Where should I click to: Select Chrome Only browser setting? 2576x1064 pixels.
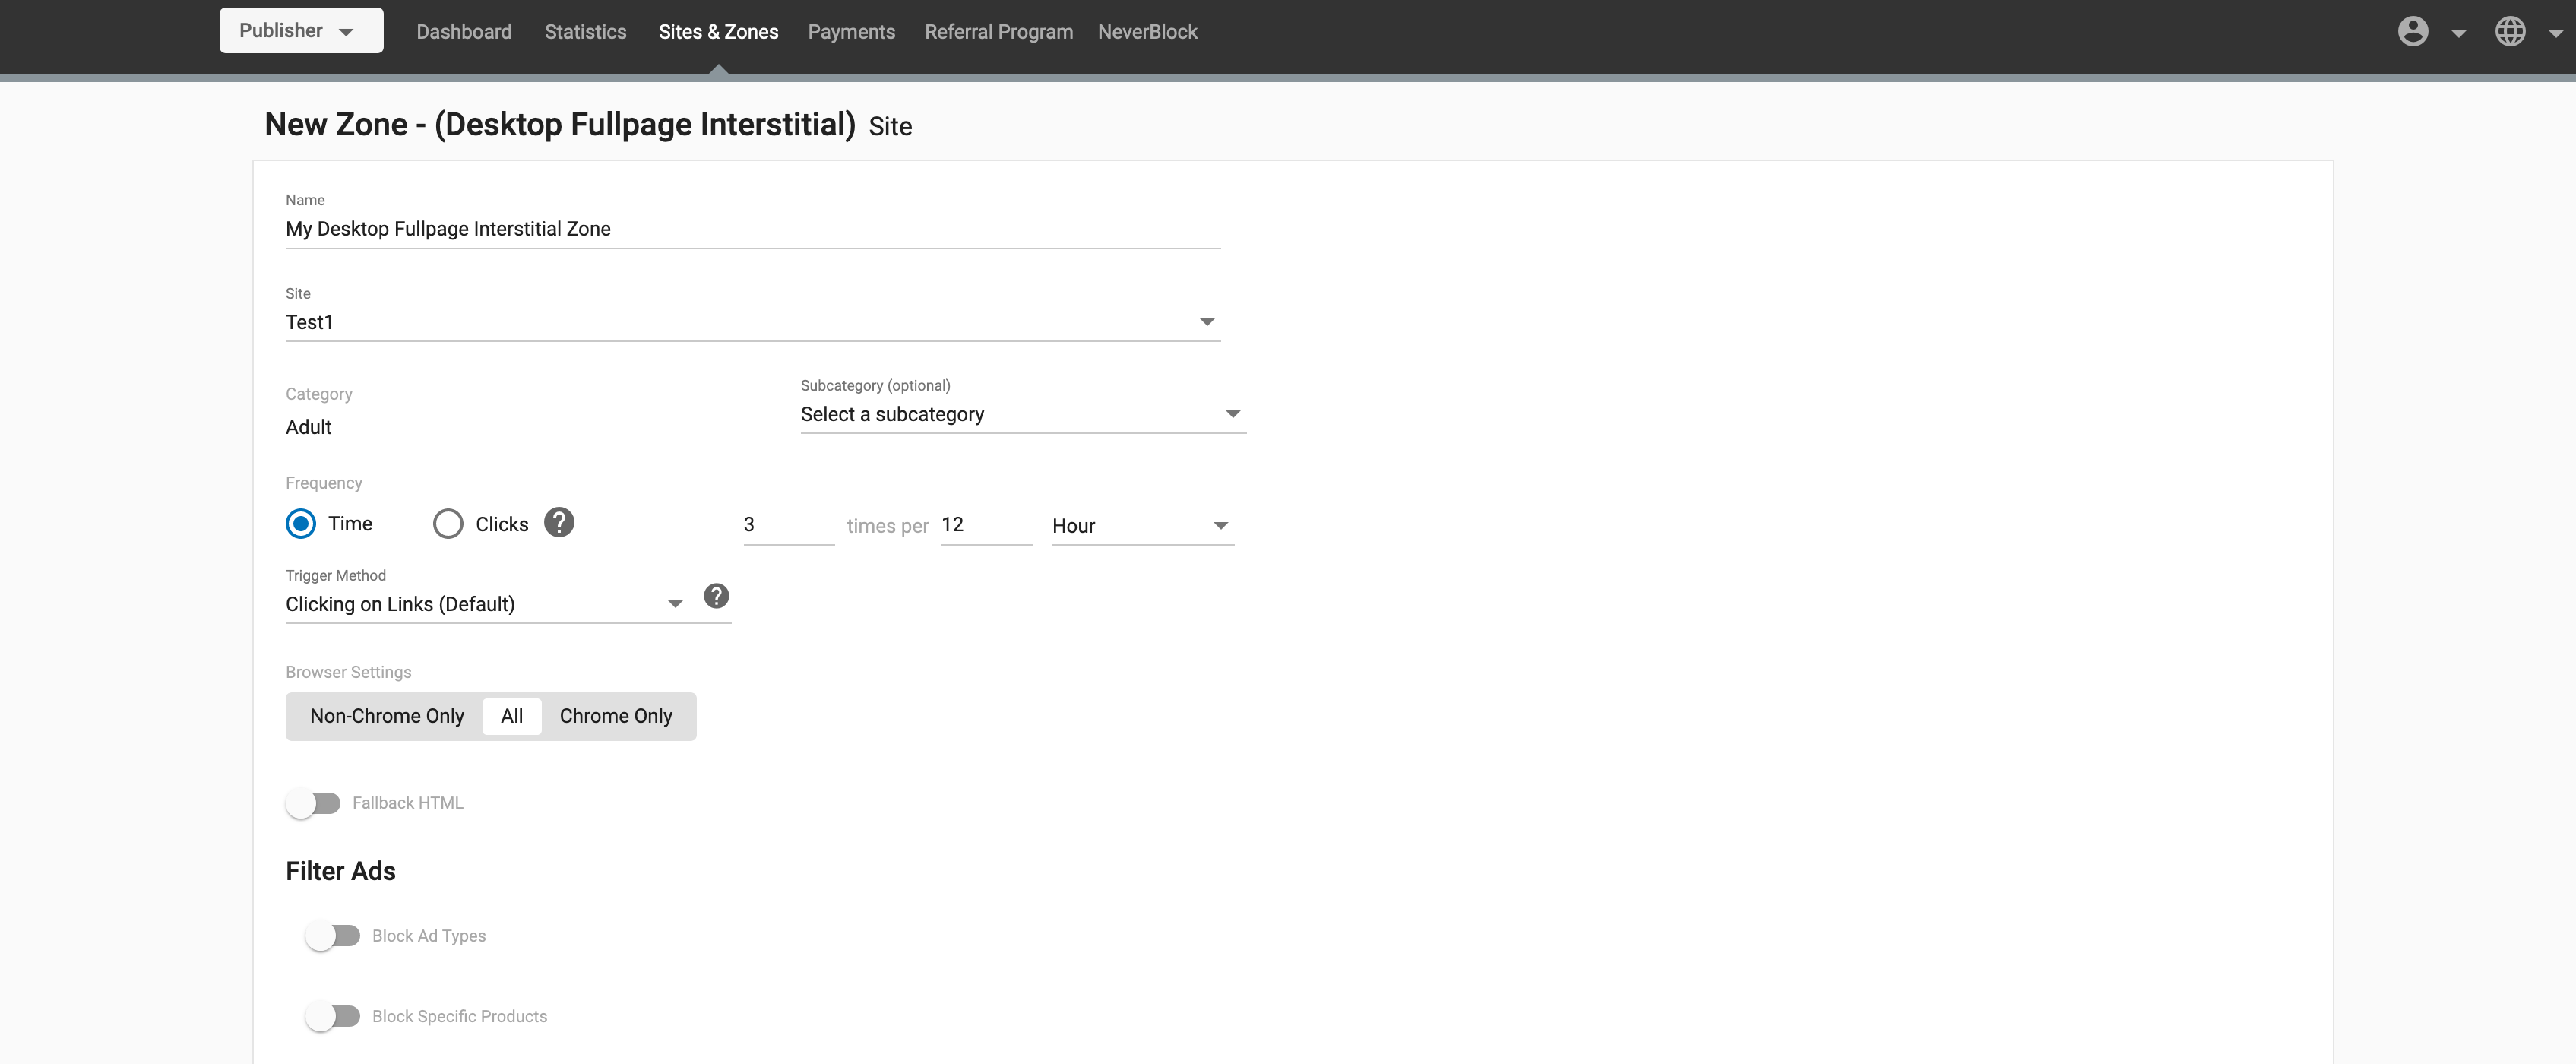616,716
